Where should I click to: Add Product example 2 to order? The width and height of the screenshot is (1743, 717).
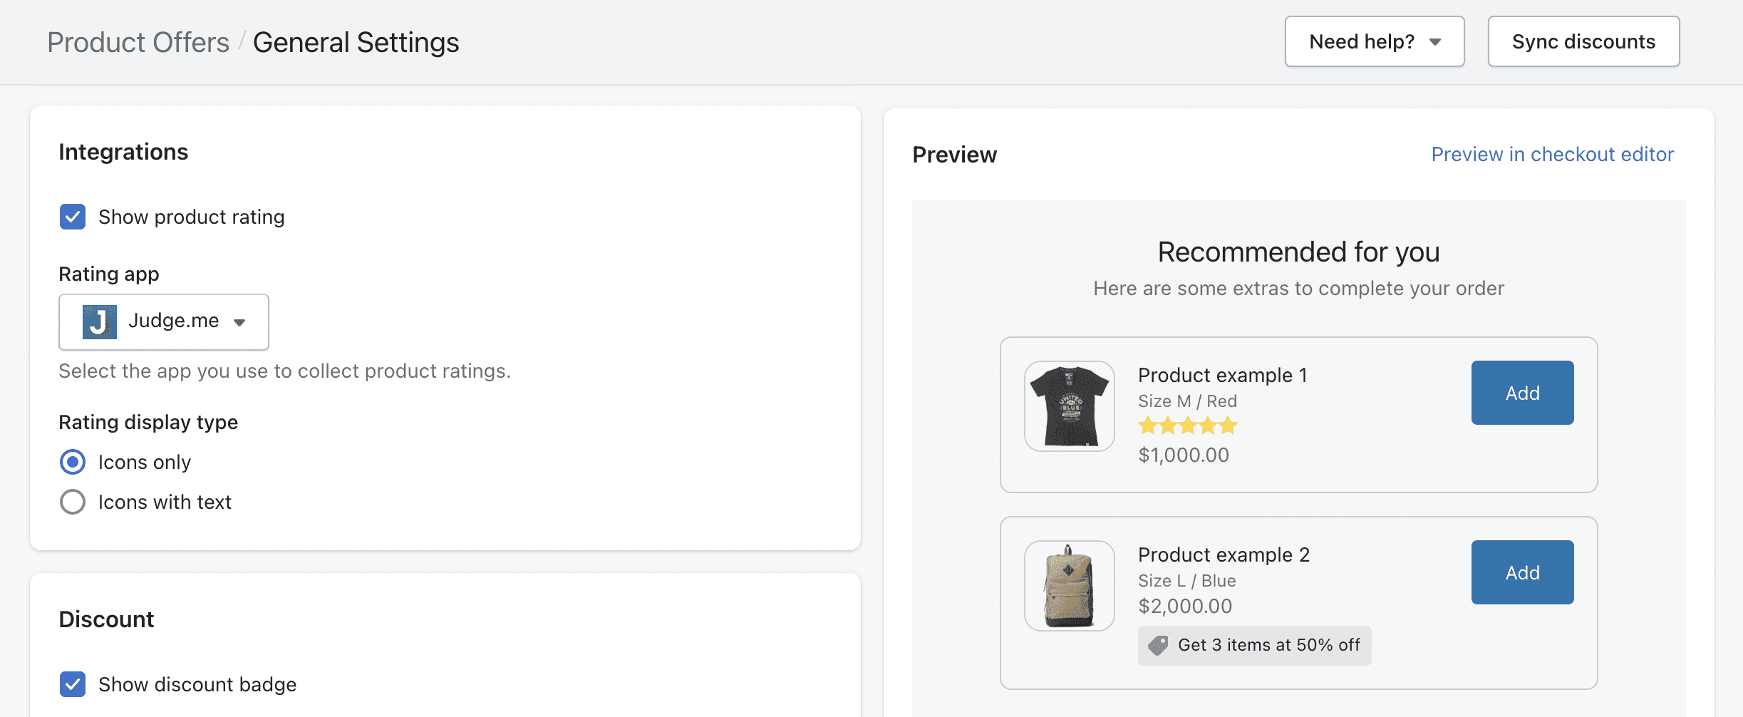tap(1522, 572)
